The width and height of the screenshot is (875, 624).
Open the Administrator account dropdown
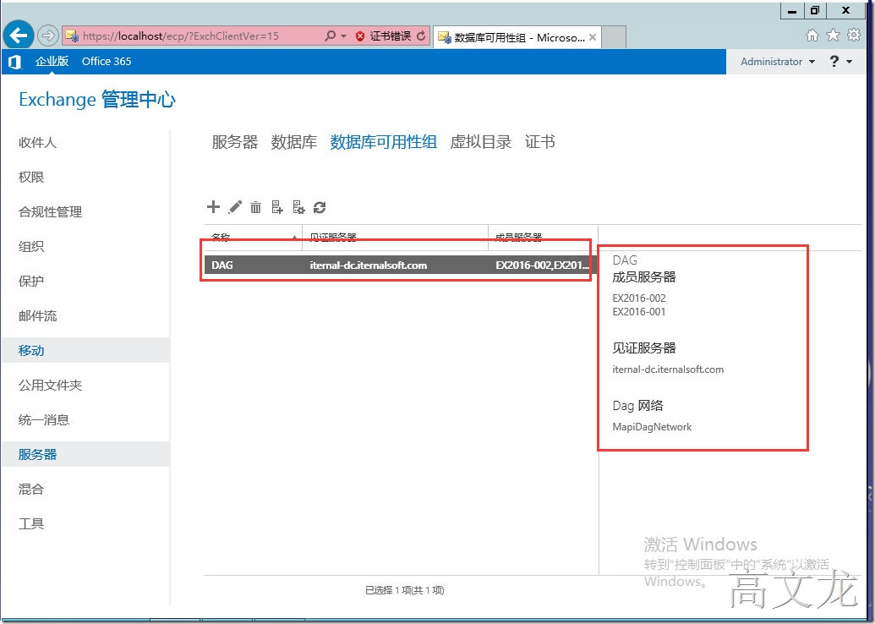click(778, 62)
